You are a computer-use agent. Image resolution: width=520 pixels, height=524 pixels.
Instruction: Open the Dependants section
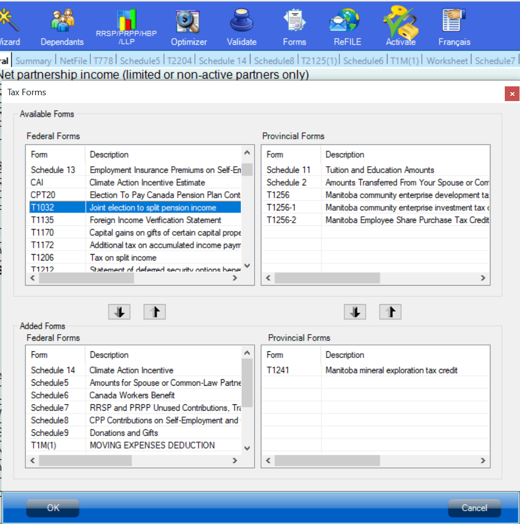click(62, 25)
